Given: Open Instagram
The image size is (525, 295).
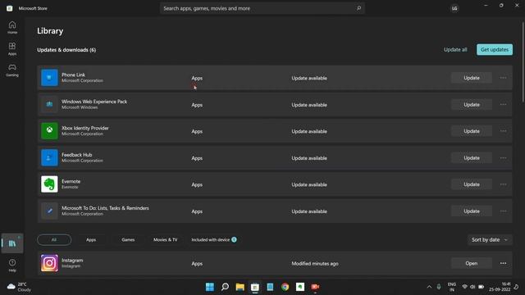Looking at the screenshot, I should coord(472,263).
